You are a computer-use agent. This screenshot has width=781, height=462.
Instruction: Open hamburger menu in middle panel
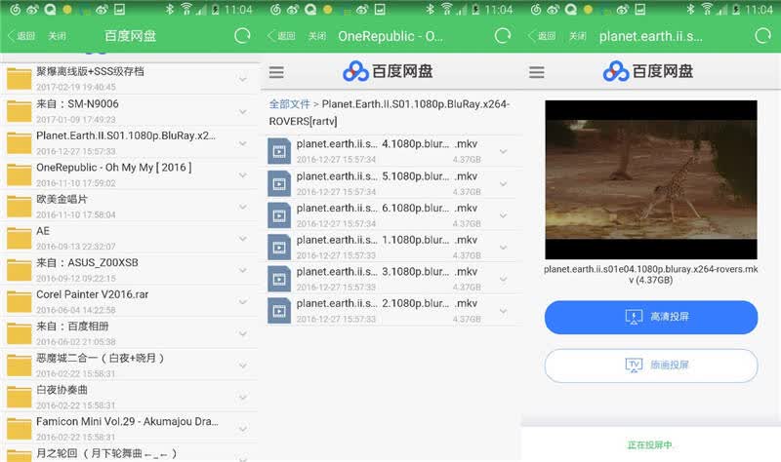click(x=276, y=72)
